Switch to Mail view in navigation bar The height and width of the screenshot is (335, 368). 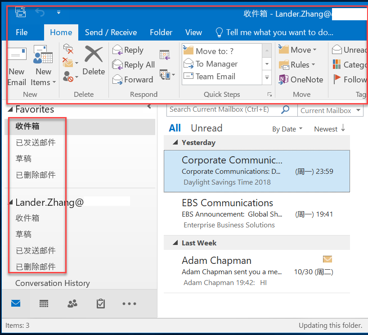[x=16, y=303]
